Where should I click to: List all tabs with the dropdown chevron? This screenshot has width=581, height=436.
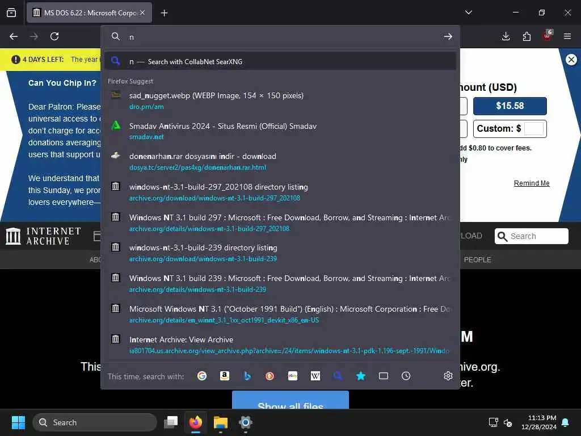point(468,12)
